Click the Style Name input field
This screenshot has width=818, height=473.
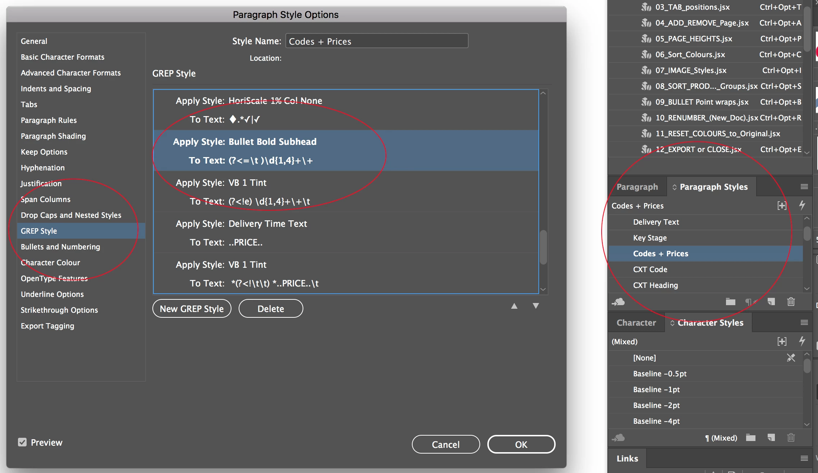click(377, 41)
